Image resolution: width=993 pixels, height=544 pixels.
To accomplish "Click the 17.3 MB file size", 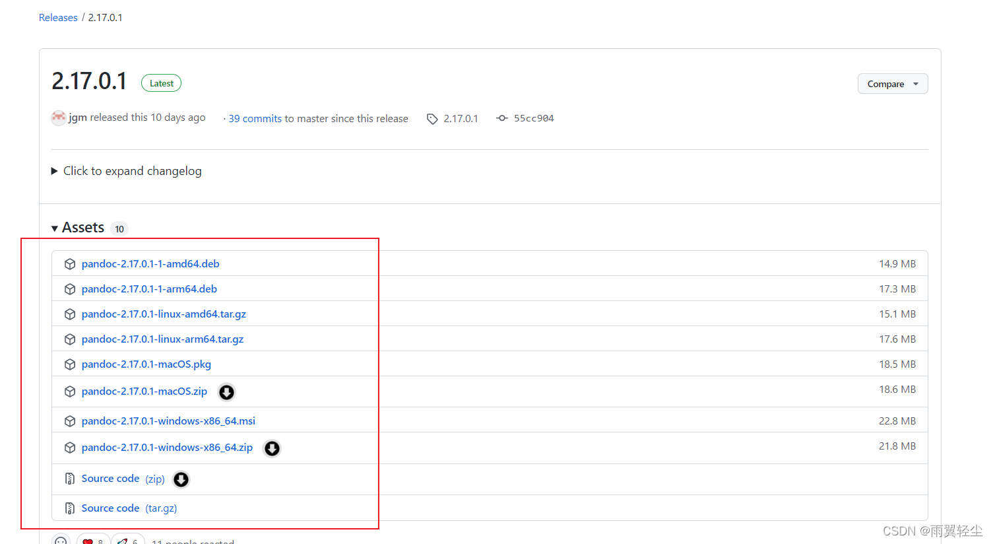I will pyautogui.click(x=897, y=289).
